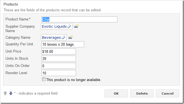Go to previous record with up arrow
This screenshot has height=104, width=184.
(x=5, y=93)
